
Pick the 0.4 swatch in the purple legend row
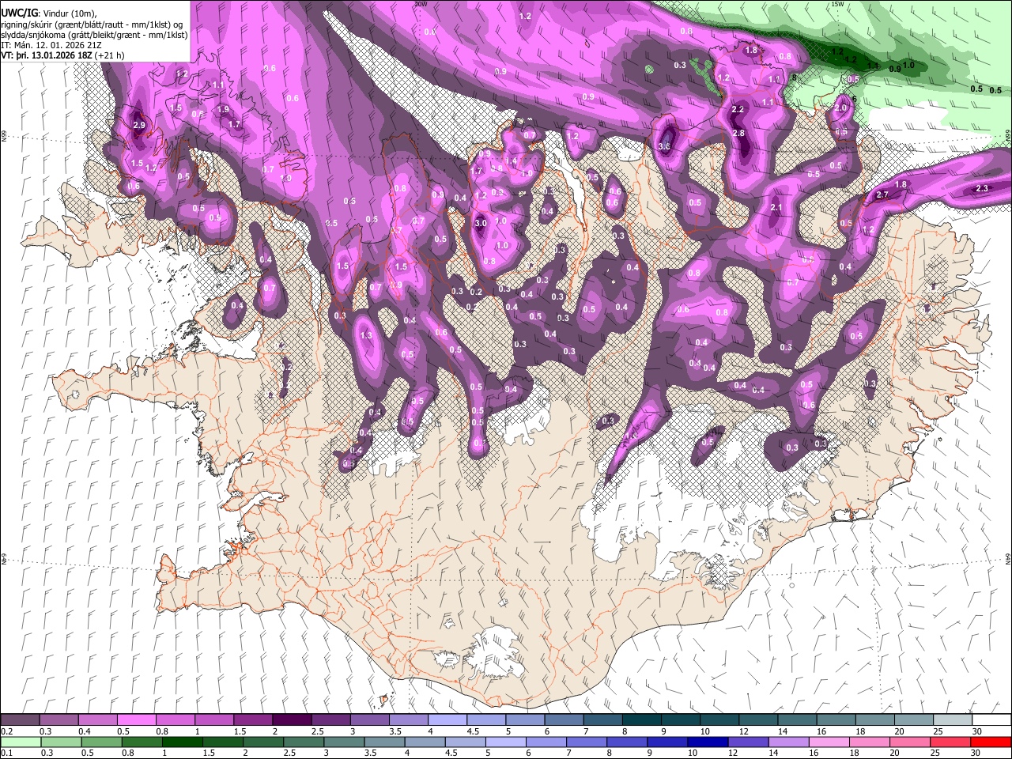(x=97, y=720)
